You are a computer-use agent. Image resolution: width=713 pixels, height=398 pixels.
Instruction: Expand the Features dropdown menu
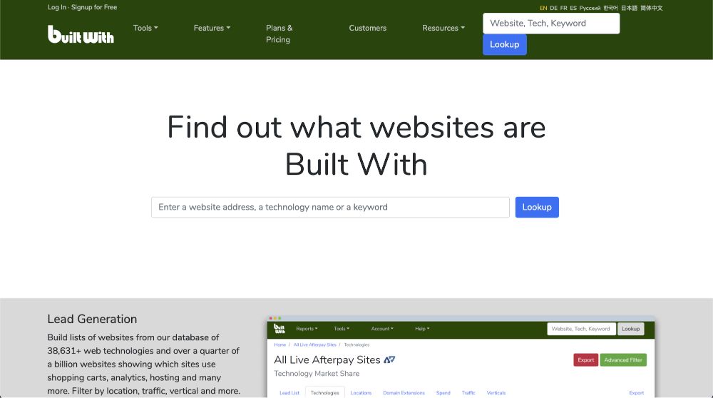[212, 28]
